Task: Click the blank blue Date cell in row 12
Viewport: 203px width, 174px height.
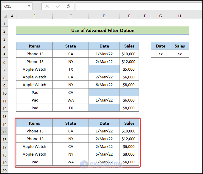Action: coord(104,108)
